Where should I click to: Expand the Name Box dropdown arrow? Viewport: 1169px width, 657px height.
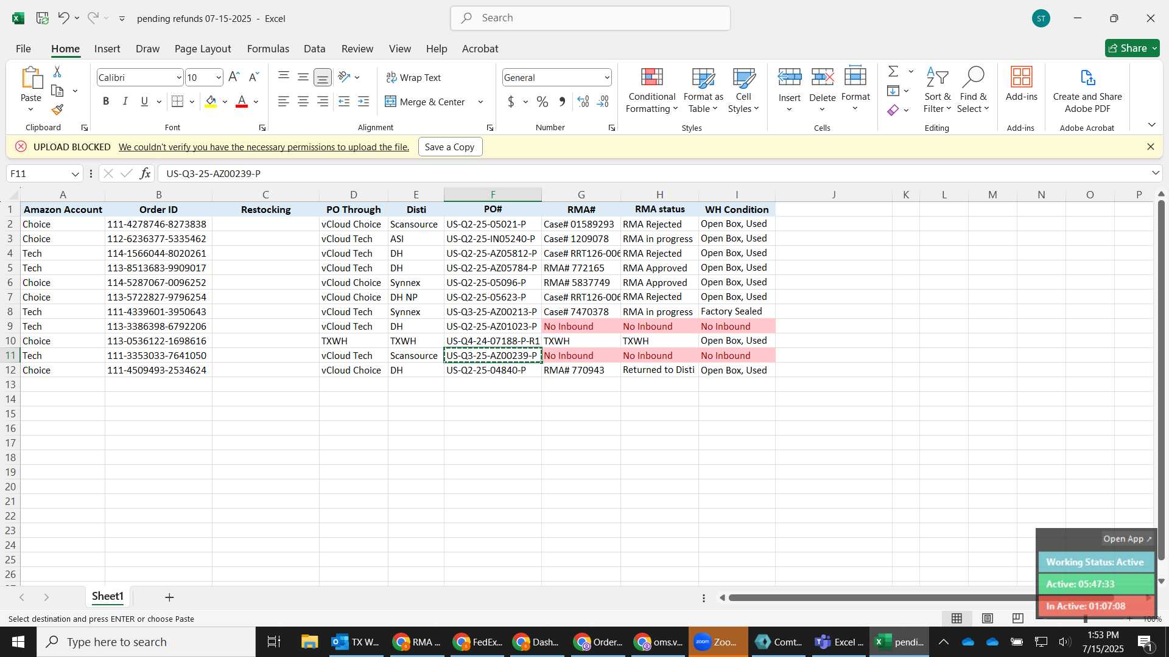pos(75,174)
